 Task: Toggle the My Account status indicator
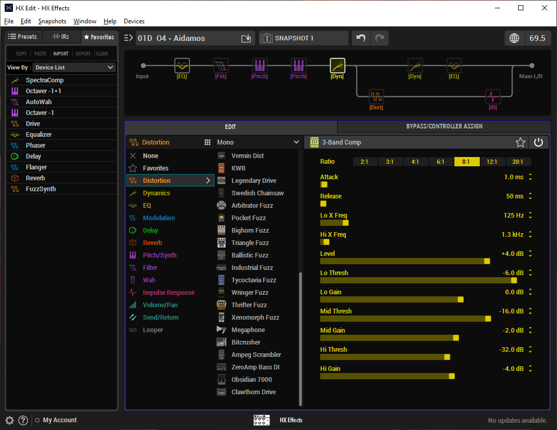pos(37,420)
